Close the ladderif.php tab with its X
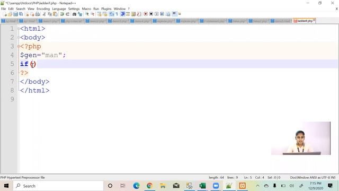The height and width of the screenshot is (191, 339). (x=314, y=20)
